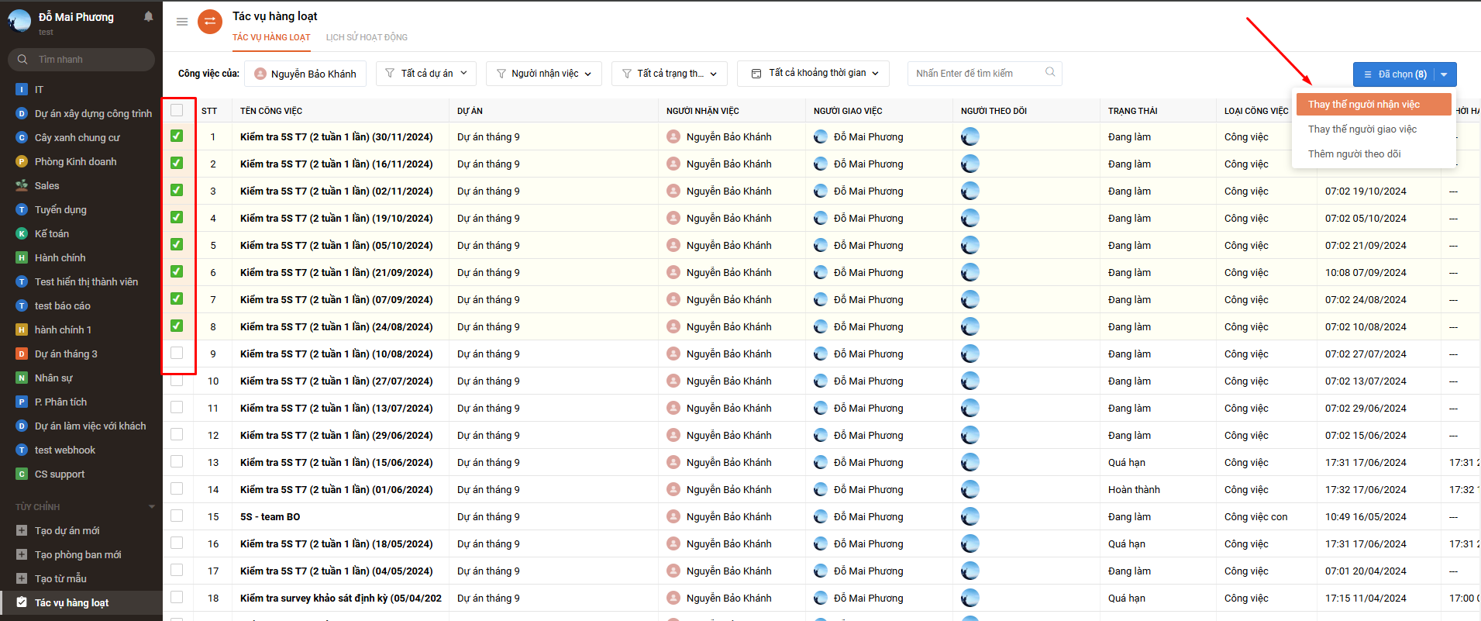Click plus icon for Tạo từ mẫu
1481x621 pixels.
tap(22, 578)
